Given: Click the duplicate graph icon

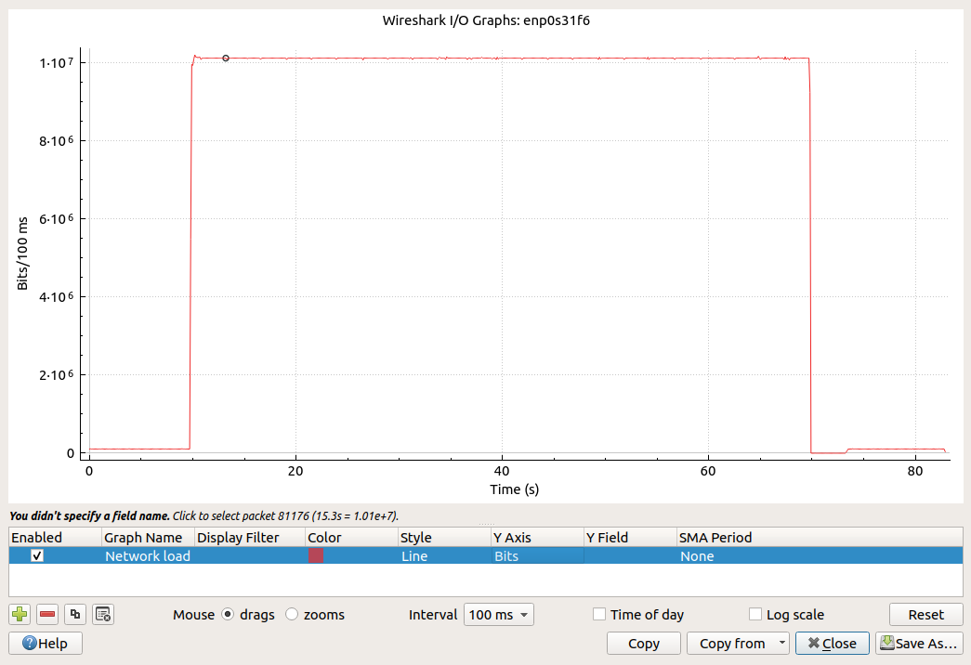Looking at the screenshot, I should point(75,614).
